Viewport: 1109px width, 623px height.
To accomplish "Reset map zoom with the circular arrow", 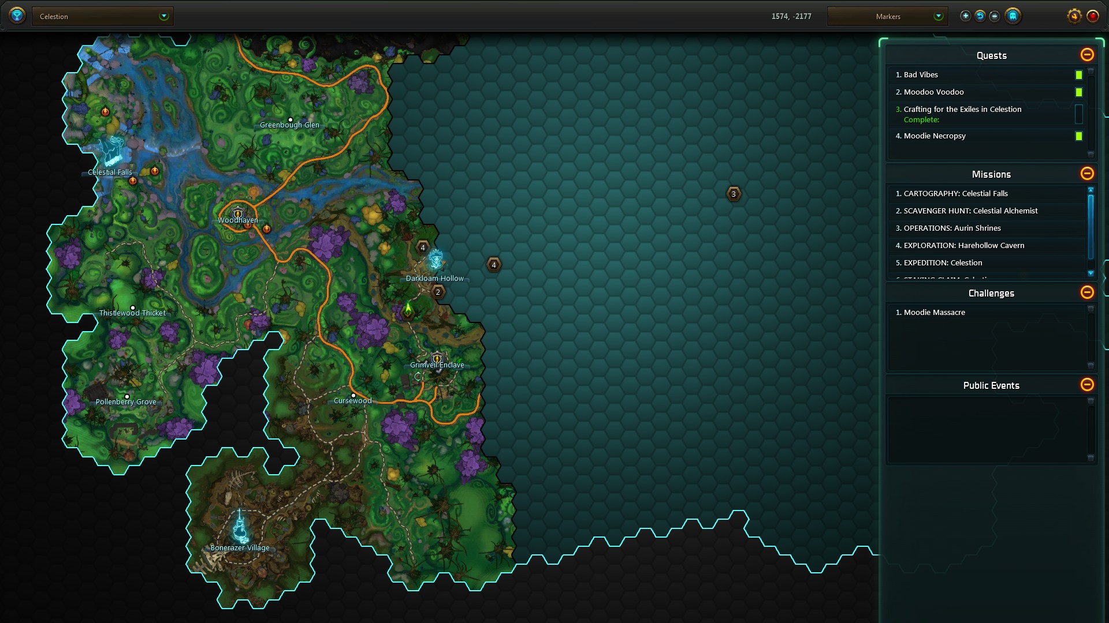I will click(980, 16).
